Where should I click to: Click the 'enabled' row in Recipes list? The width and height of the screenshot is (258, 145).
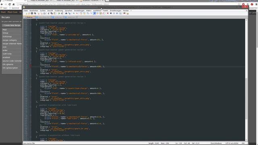point(12,57)
